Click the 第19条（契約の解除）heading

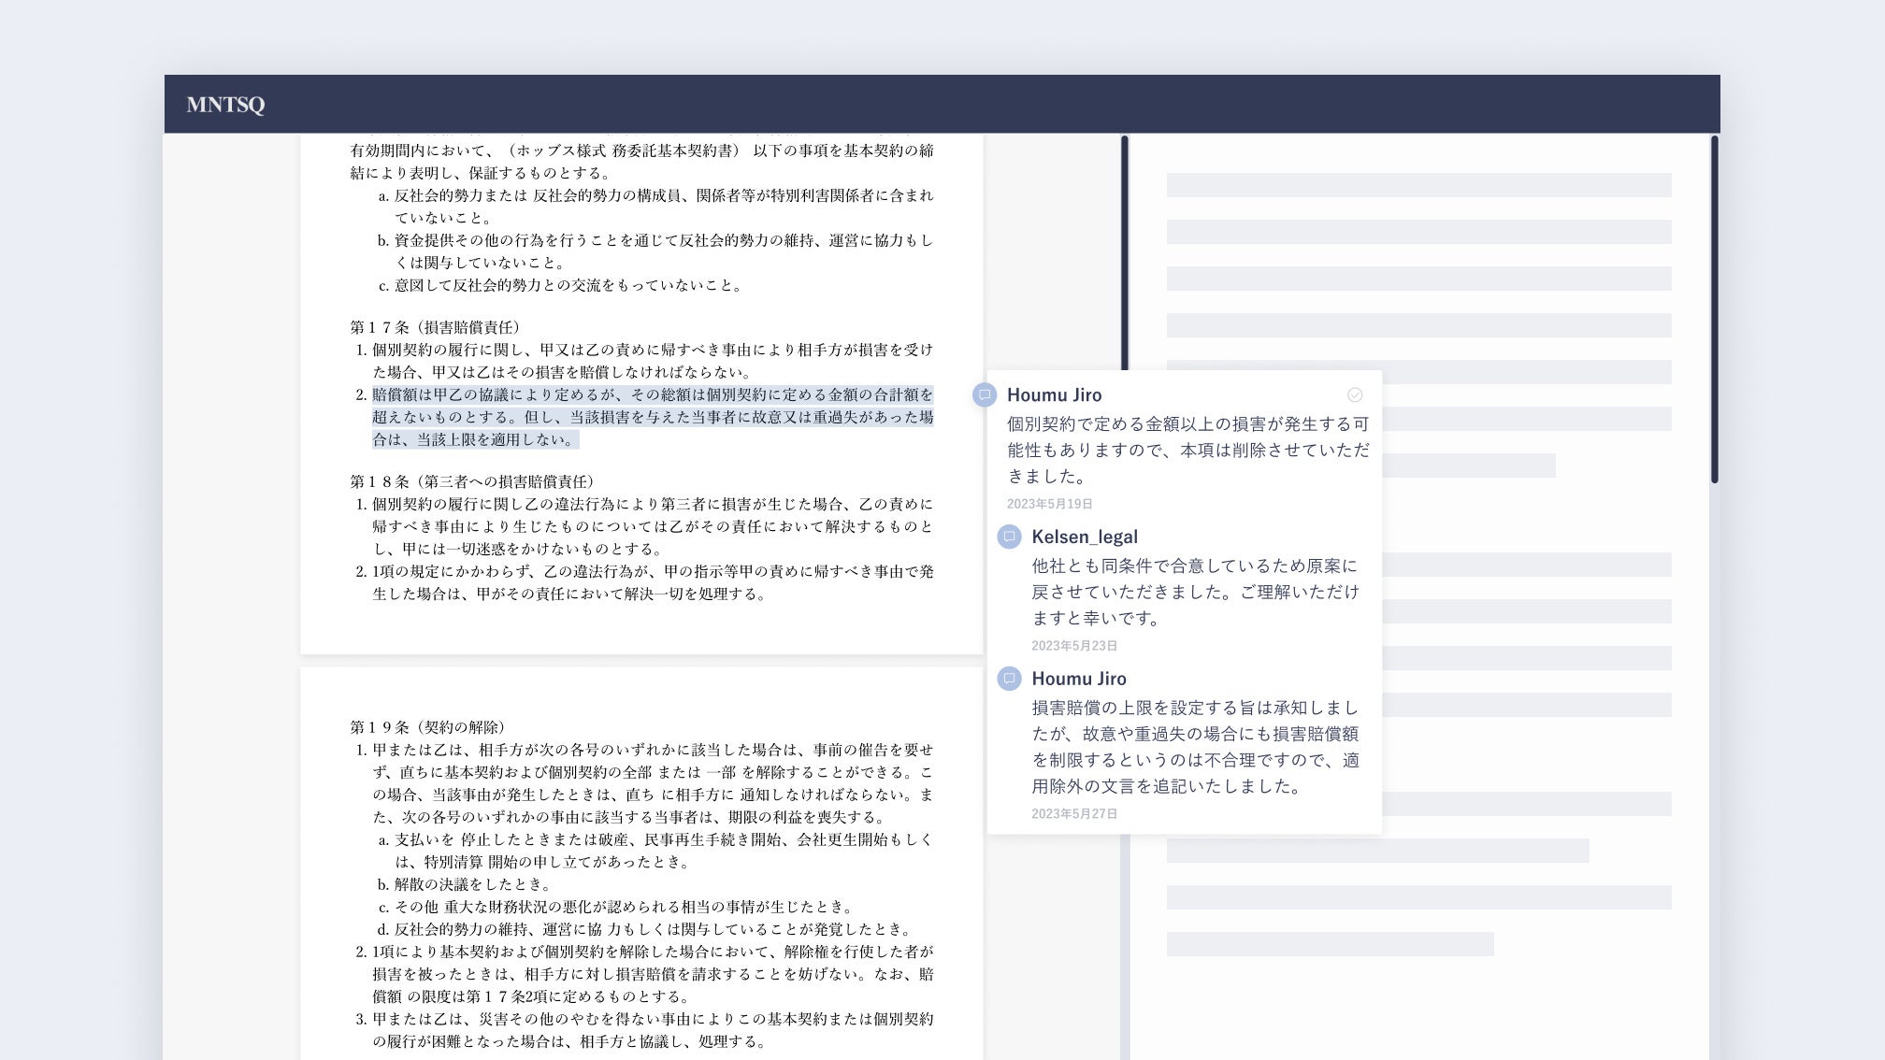[428, 727]
